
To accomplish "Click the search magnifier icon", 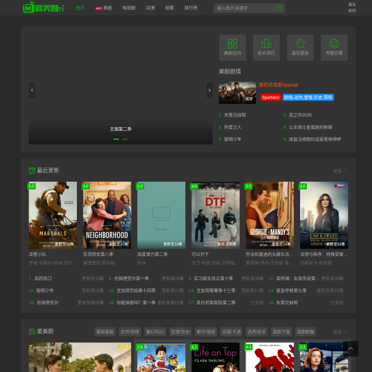I will tap(279, 8).
